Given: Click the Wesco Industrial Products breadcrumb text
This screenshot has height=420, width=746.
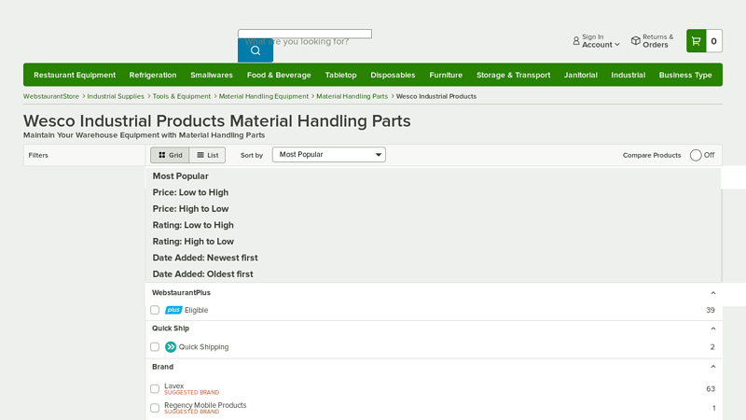Looking at the screenshot, I should point(436,96).
